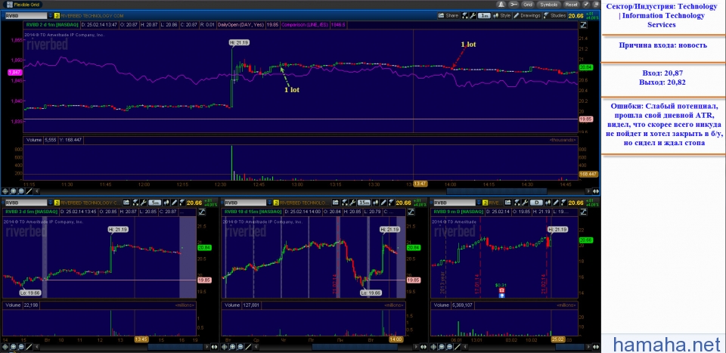Expand symbol dropdown arrow on daily chart
Viewport: 726px width, 353px height.
tap(479, 203)
